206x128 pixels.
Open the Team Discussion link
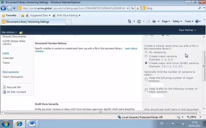pos(13,77)
